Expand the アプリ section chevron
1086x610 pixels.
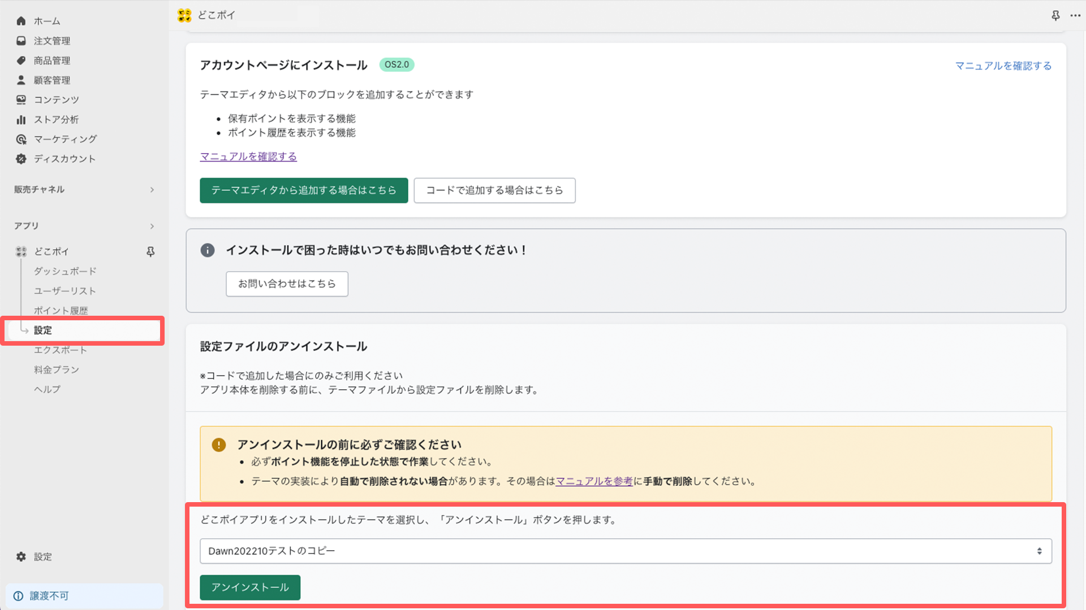tap(152, 226)
